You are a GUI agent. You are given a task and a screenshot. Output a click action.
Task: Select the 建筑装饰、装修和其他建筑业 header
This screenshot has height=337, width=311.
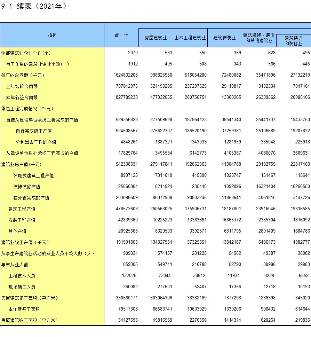click(x=259, y=38)
